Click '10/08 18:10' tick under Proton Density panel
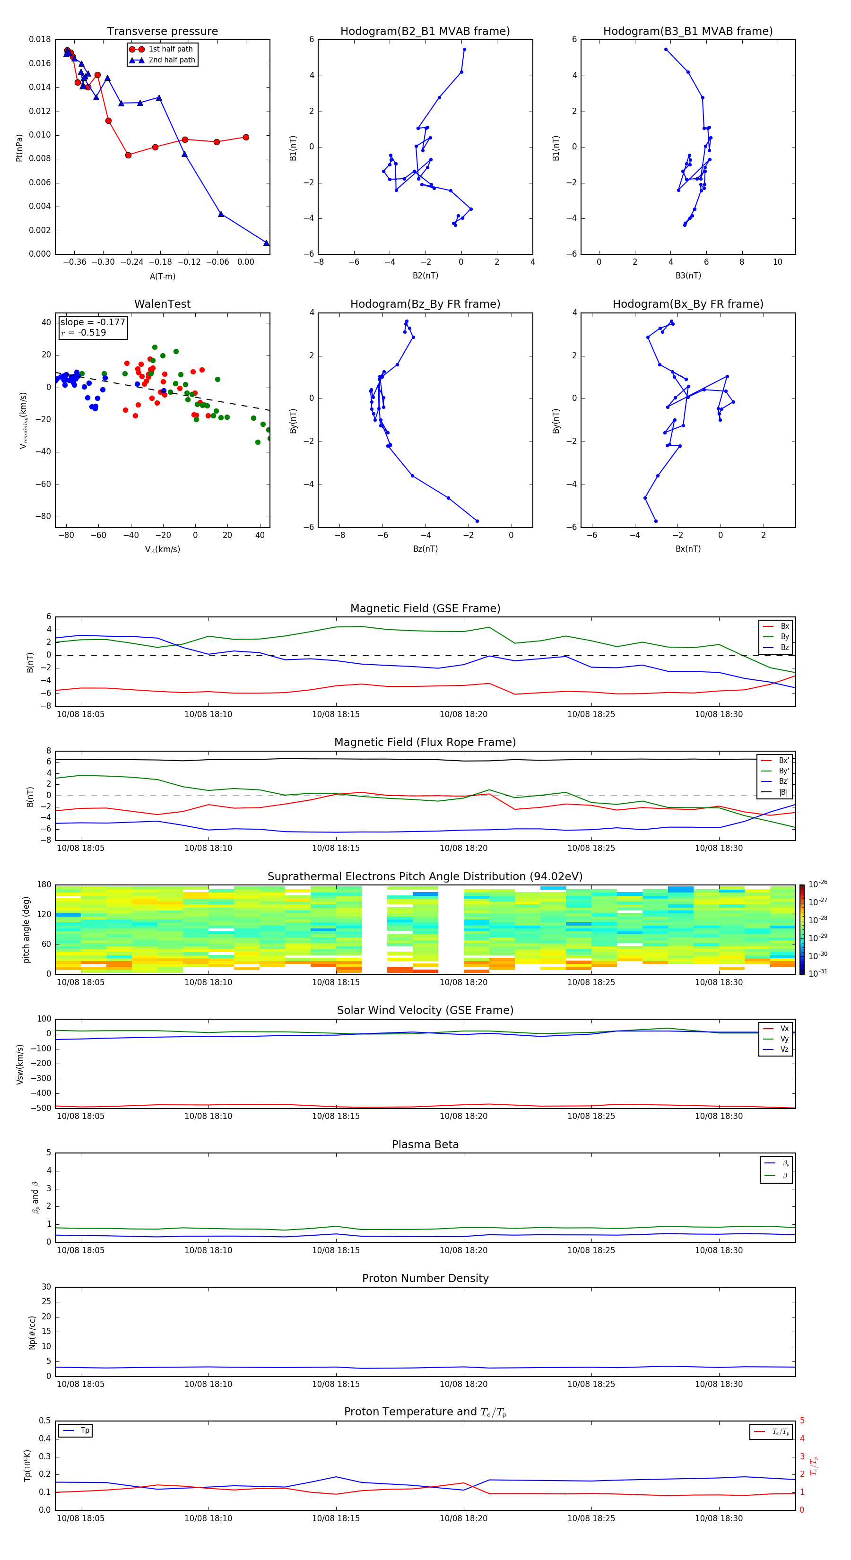This screenshot has width=851, height=1560. tap(208, 1384)
